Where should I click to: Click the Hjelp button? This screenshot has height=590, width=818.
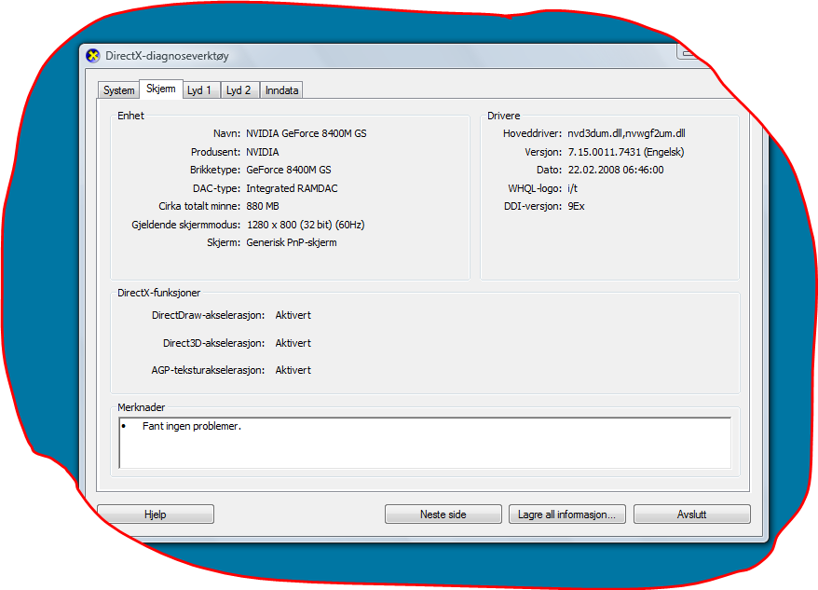(156, 515)
